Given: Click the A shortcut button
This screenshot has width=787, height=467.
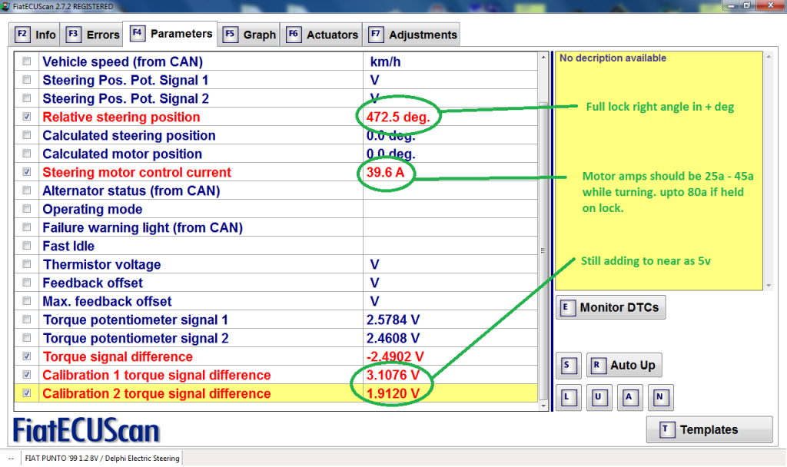Looking at the screenshot, I should coord(629,398).
